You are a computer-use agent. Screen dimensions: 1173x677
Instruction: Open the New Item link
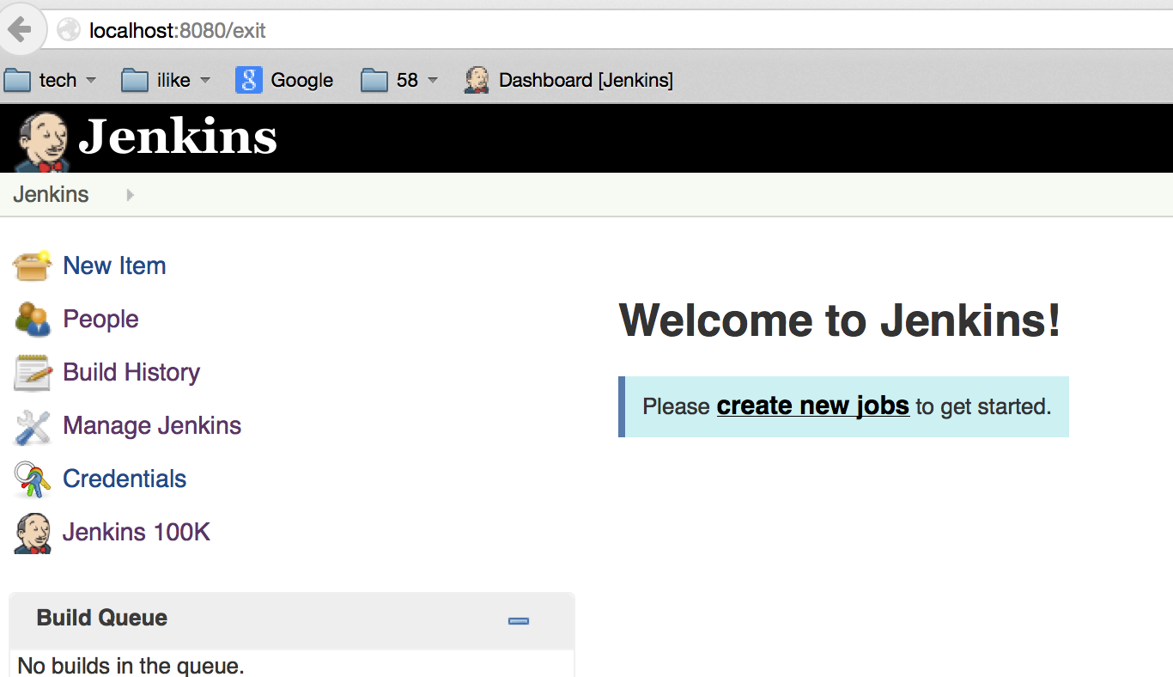[x=114, y=265]
